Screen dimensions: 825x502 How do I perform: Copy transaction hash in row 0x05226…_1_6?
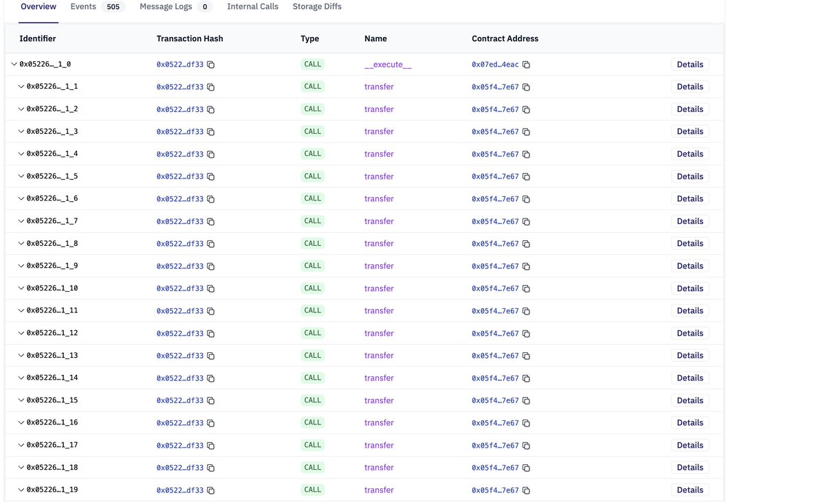tap(211, 199)
